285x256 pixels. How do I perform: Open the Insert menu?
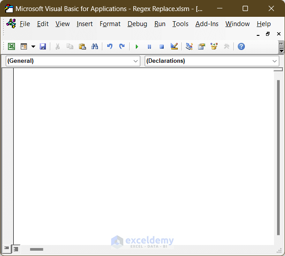pyautogui.click(x=85, y=24)
